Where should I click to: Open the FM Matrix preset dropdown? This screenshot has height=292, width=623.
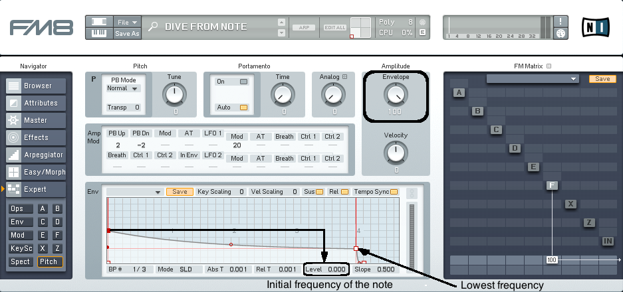click(533, 80)
